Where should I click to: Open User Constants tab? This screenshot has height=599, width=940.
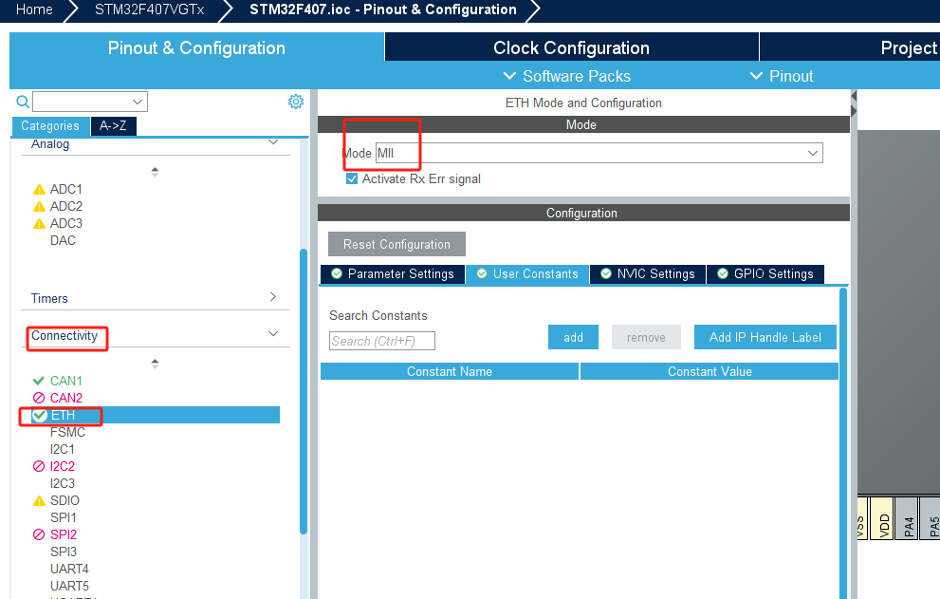527,274
